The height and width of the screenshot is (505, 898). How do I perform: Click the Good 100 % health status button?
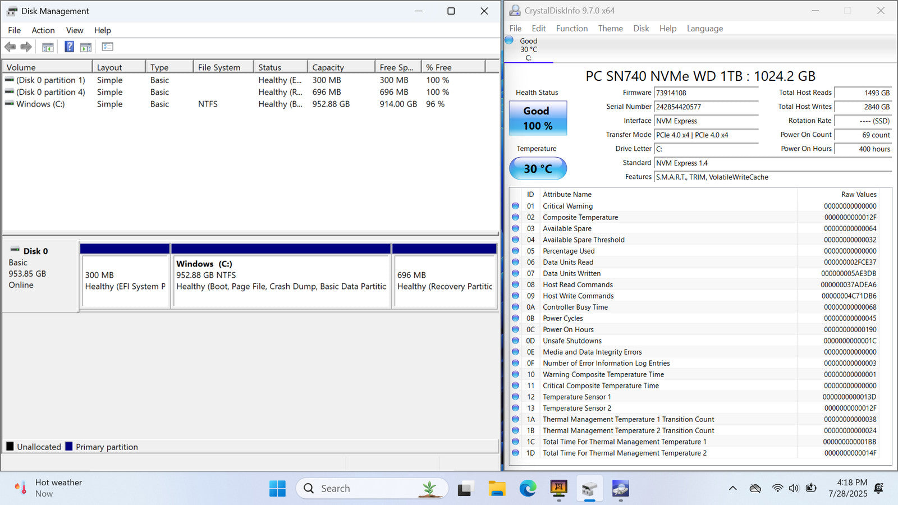point(538,118)
